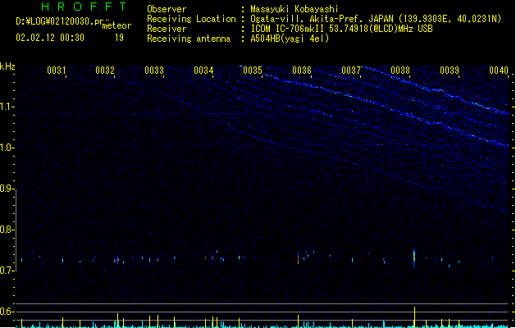Click the 0036 time marker
The image size is (516, 328).
[302, 71]
